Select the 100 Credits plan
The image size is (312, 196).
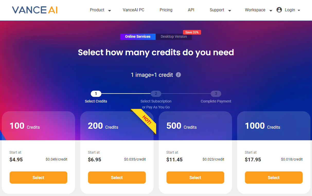point(38,178)
